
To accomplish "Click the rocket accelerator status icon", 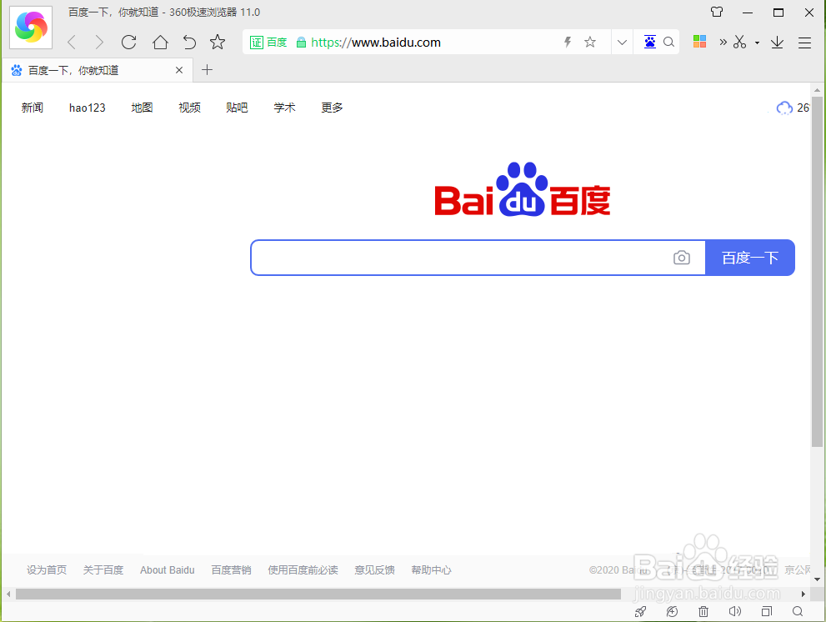I will (x=641, y=611).
